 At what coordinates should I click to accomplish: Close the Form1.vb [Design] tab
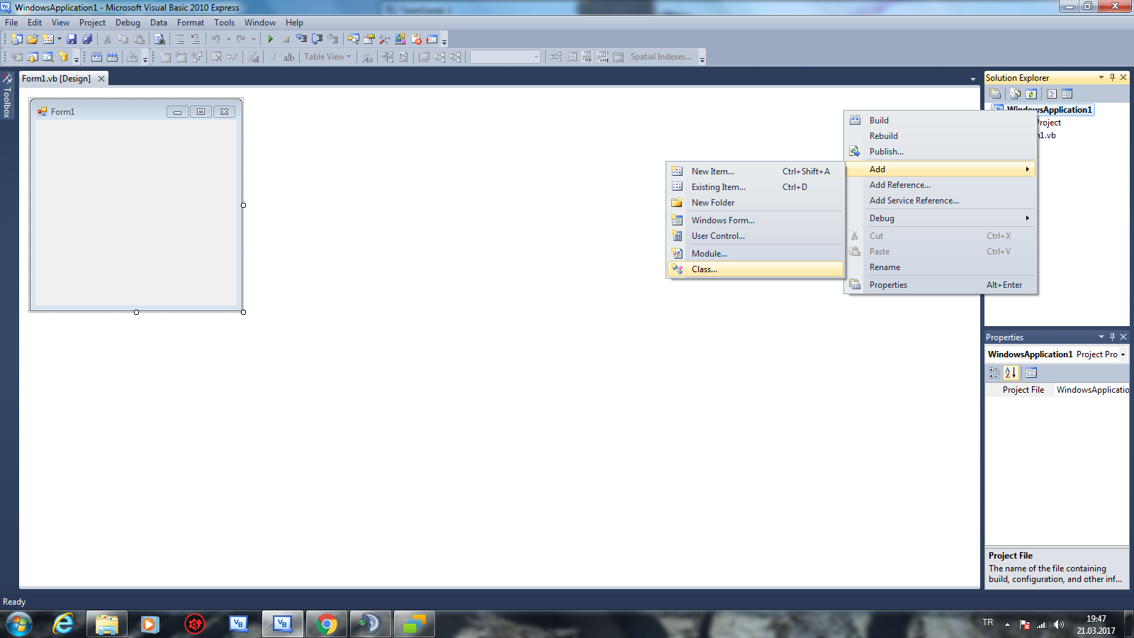[x=101, y=79]
